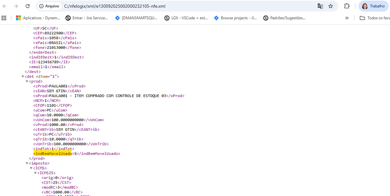Open Padrões/Sugestões bookmark

[284, 18]
